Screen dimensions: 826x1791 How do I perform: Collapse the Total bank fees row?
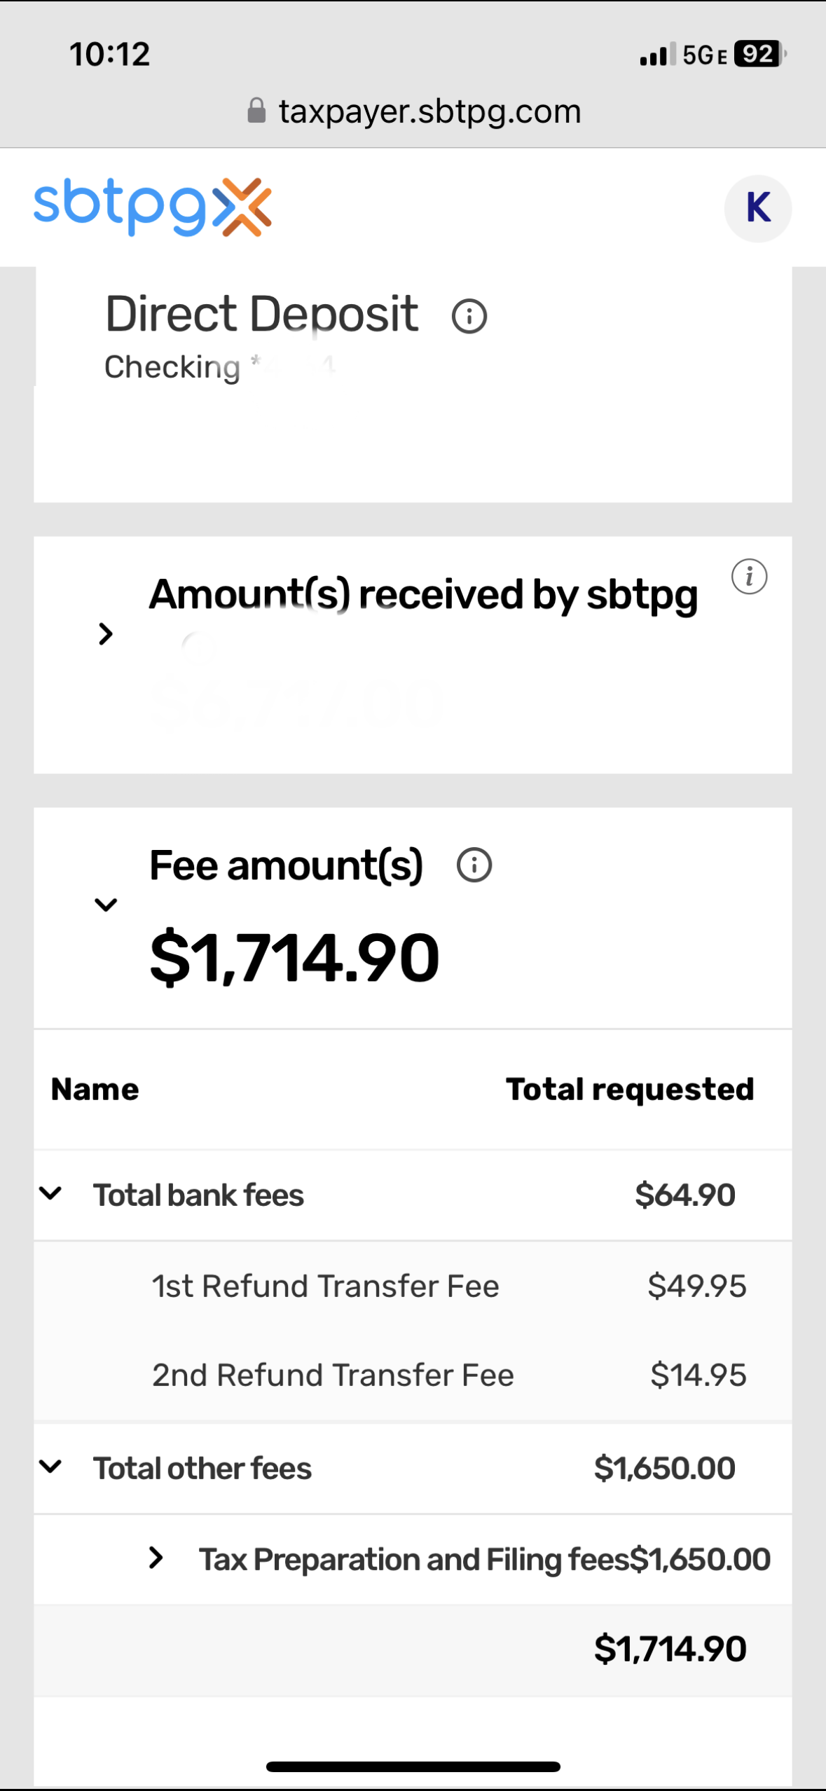click(50, 1193)
